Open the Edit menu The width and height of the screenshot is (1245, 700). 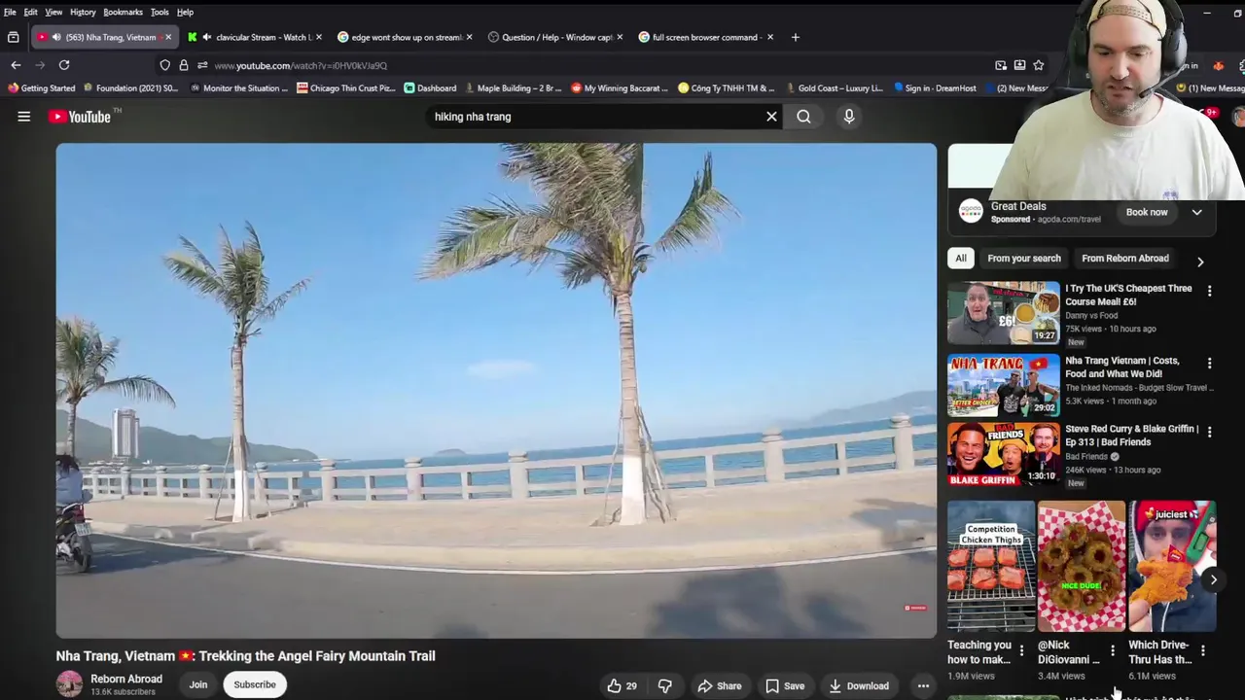coord(30,12)
